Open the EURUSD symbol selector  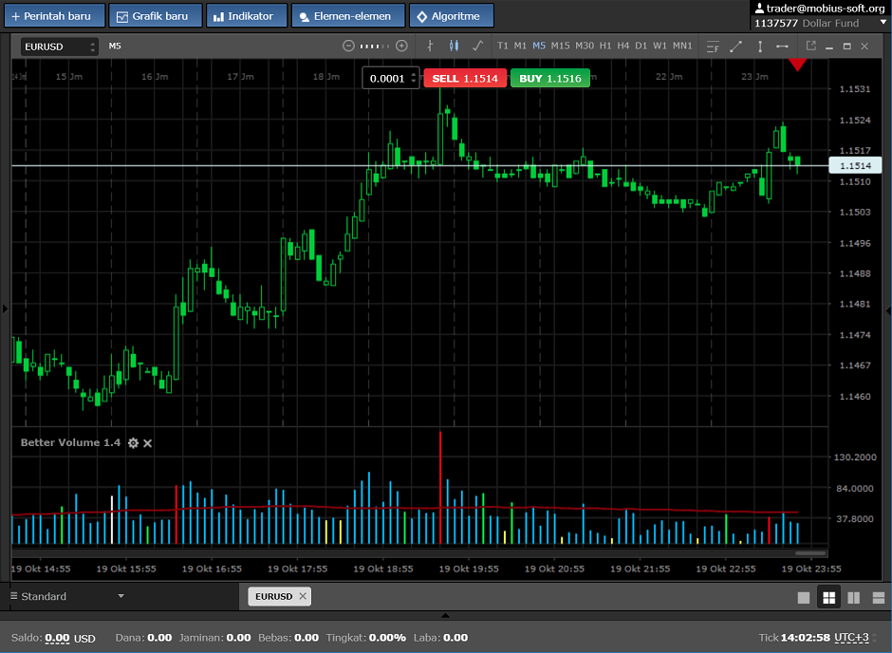(59, 47)
